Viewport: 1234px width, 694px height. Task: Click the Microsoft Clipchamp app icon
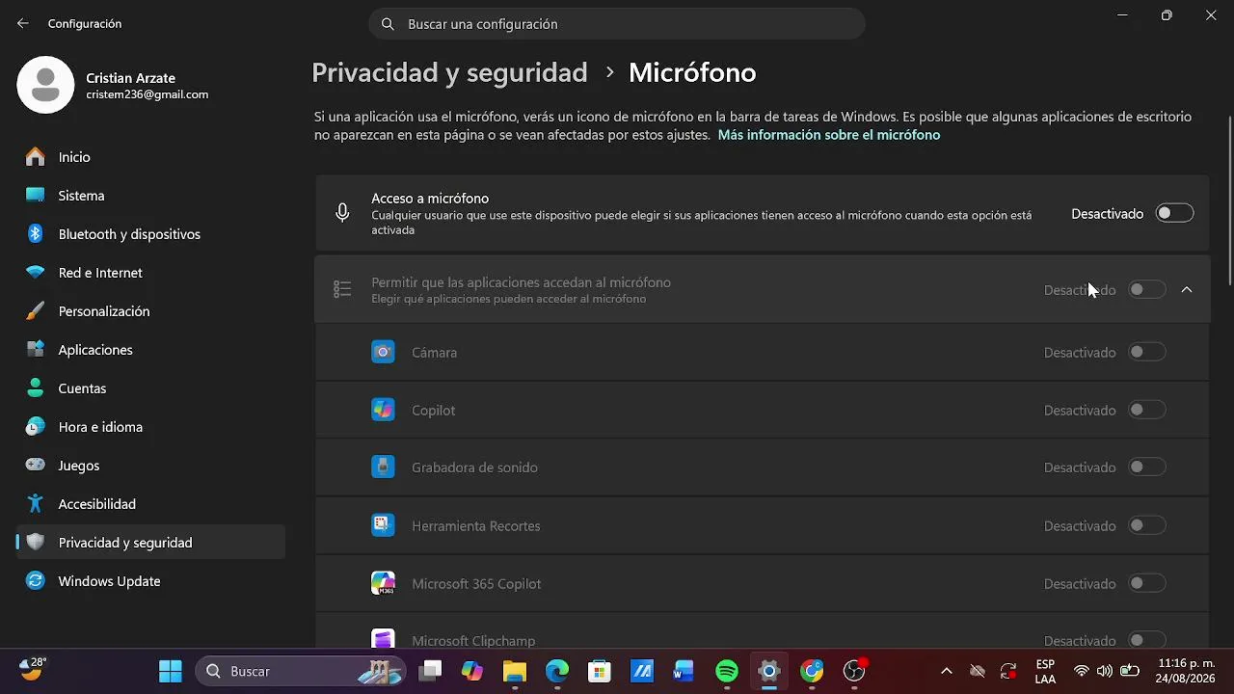tap(383, 639)
